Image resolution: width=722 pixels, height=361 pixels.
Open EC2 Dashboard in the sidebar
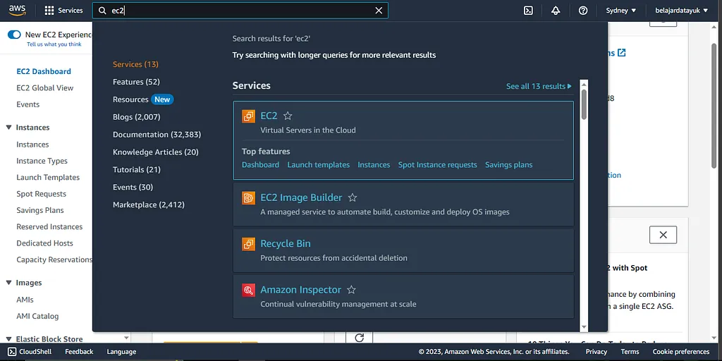(x=44, y=71)
